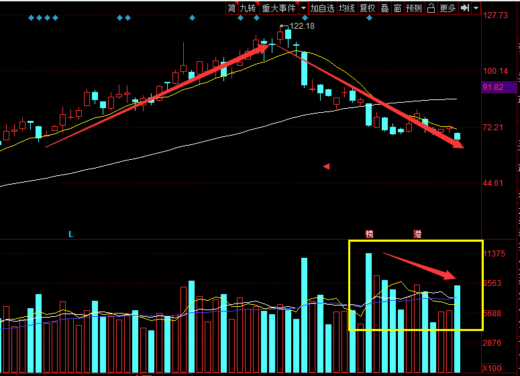Click the 预测 forecast button

(x=414, y=8)
